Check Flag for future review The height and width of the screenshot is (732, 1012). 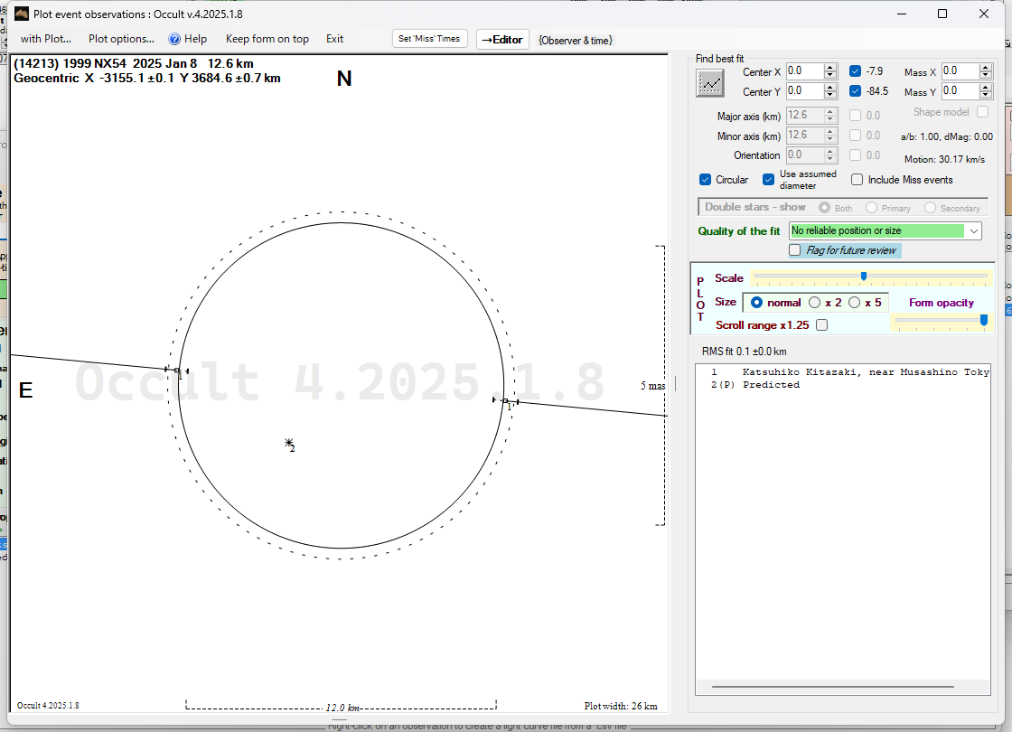[795, 250]
